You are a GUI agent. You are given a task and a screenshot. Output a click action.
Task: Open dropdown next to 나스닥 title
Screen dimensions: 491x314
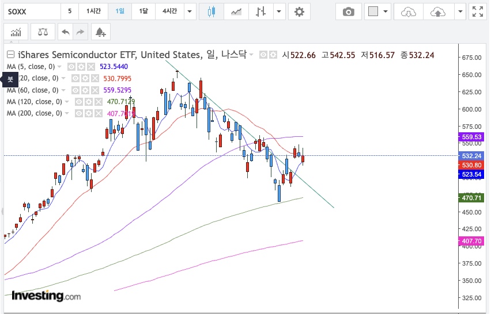[251, 55]
